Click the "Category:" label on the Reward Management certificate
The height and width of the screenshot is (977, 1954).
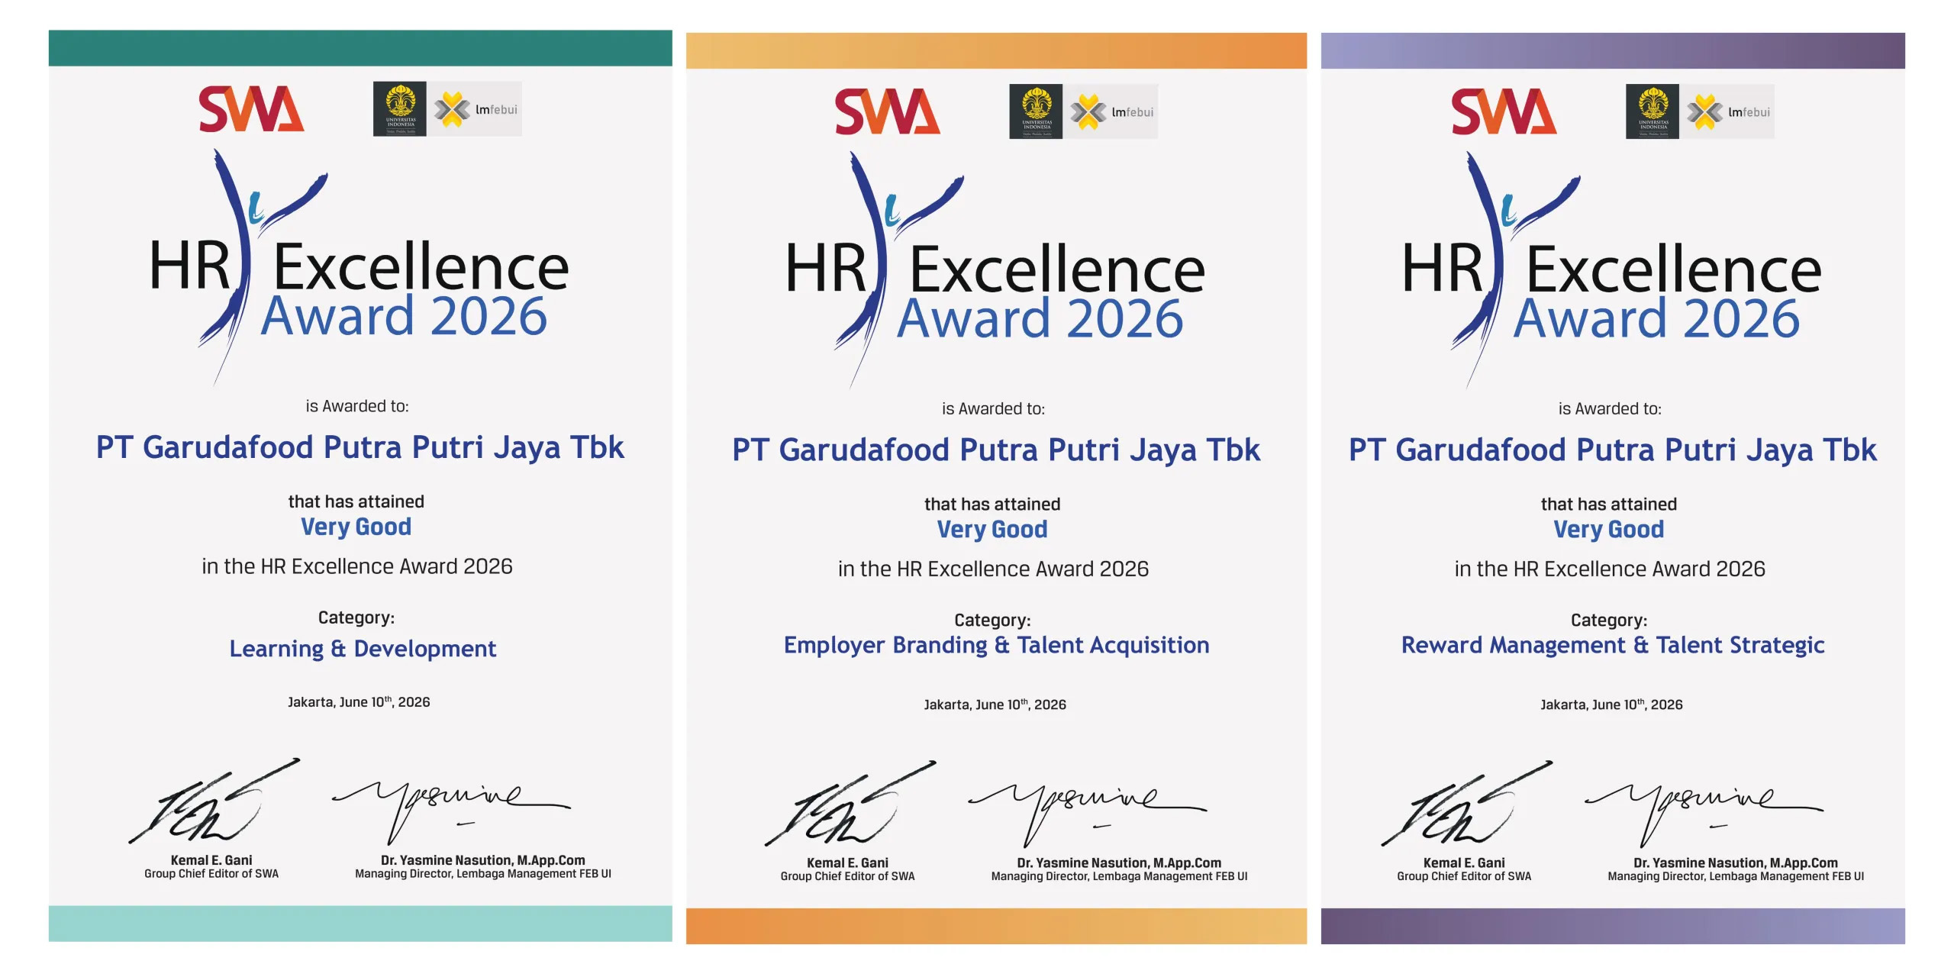(x=1609, y=620)
